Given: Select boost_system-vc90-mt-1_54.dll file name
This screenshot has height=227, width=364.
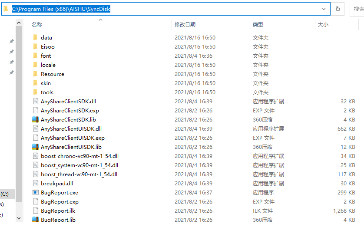Looking at the screenshot, I should pos(79,165).
